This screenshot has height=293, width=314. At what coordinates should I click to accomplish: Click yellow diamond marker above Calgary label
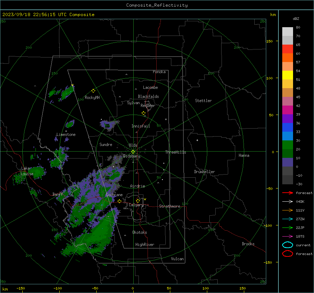[x=138, y=201]
